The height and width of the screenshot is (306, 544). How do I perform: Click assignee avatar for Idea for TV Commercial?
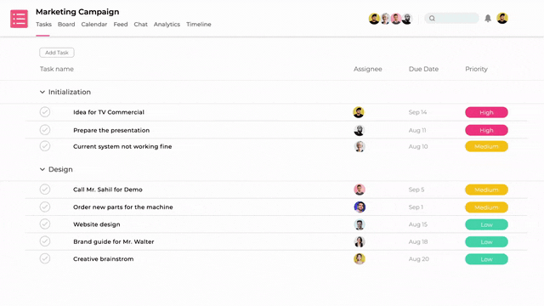tap(359, 112)
